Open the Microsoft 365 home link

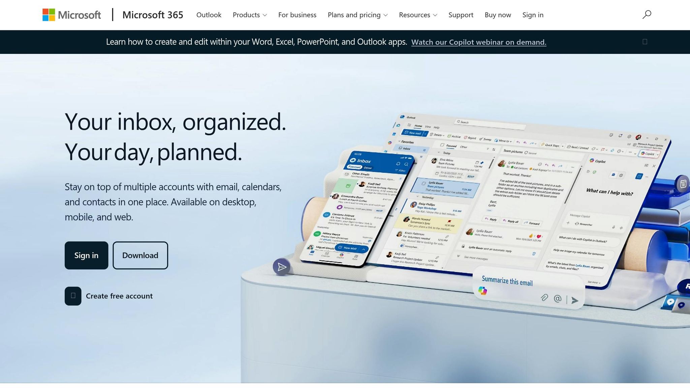153,15
